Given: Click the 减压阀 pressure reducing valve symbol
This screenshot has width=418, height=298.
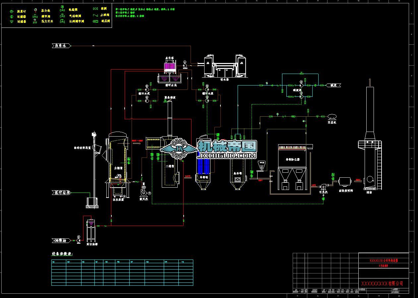Looking at the screenshot, I should 95,21.
